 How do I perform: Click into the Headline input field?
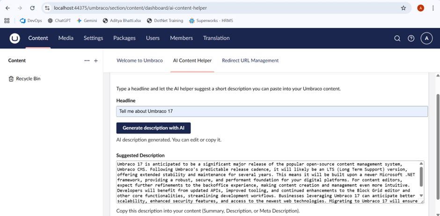click(x=271, y=111)
